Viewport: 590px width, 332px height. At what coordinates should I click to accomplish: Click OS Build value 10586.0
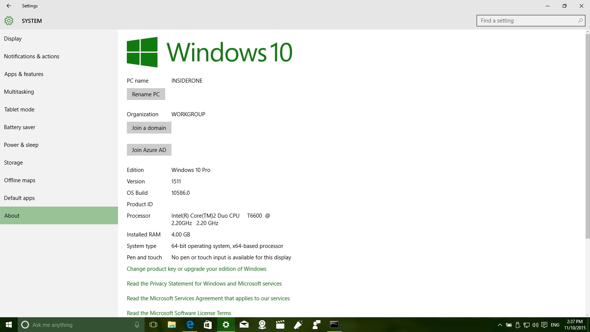point(181,193)
